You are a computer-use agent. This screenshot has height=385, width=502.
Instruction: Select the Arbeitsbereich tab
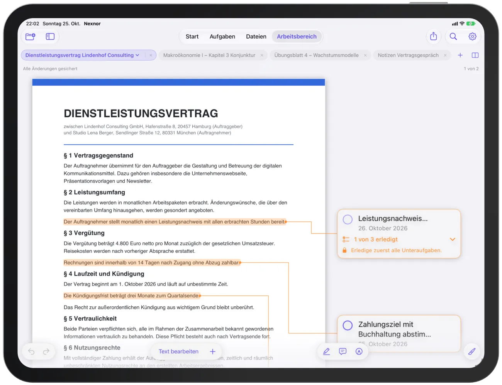coord(297,37)
